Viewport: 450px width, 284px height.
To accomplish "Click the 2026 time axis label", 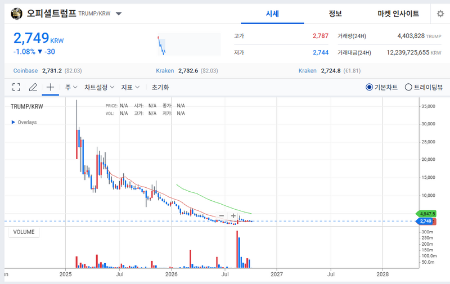I will pyautogui.click(x=172, y=274).
